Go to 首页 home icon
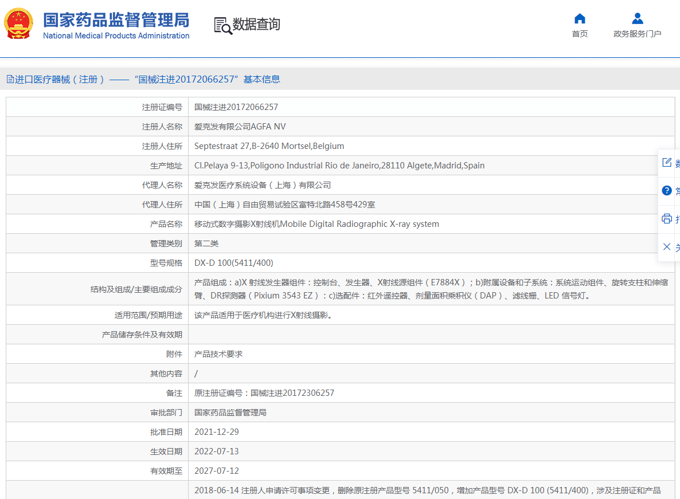Screen dimensions: 680x499 [580, 19]
